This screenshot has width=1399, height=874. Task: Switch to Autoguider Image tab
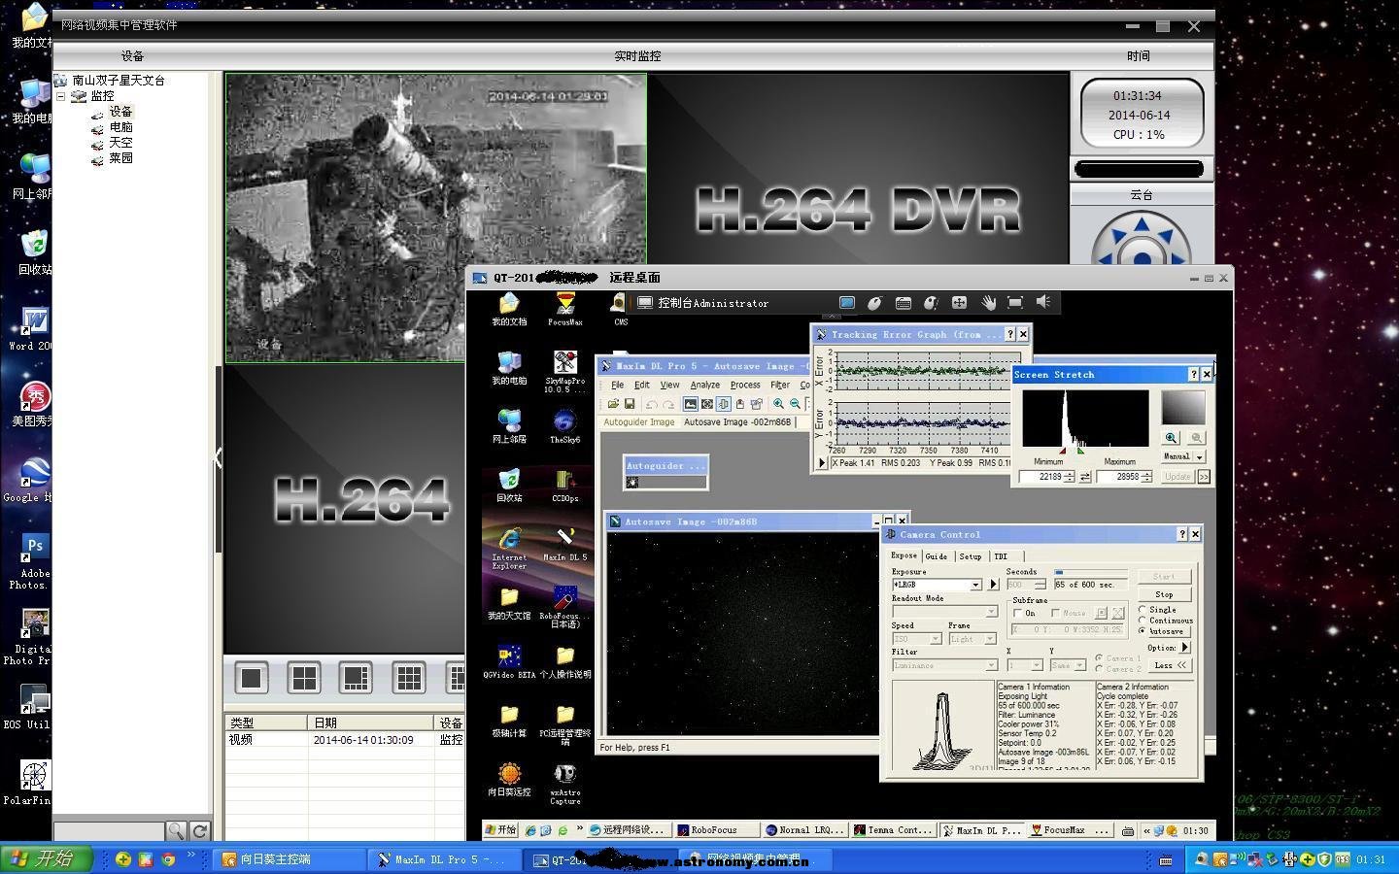tap(638, 422)
